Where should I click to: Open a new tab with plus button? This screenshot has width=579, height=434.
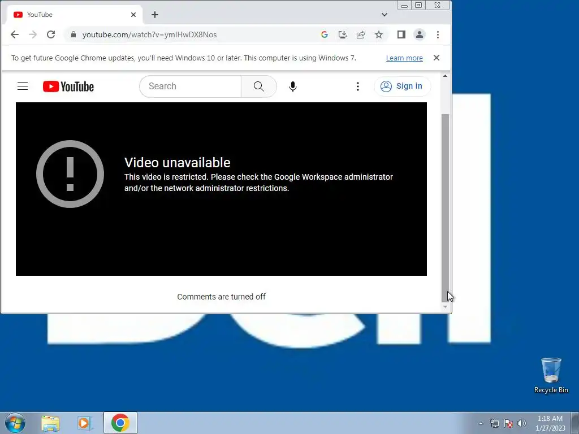155,15
